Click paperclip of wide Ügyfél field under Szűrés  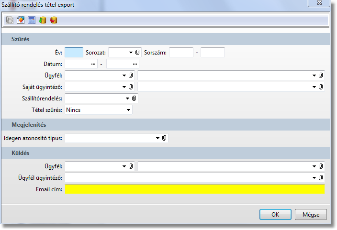click(x=321, y=76)
